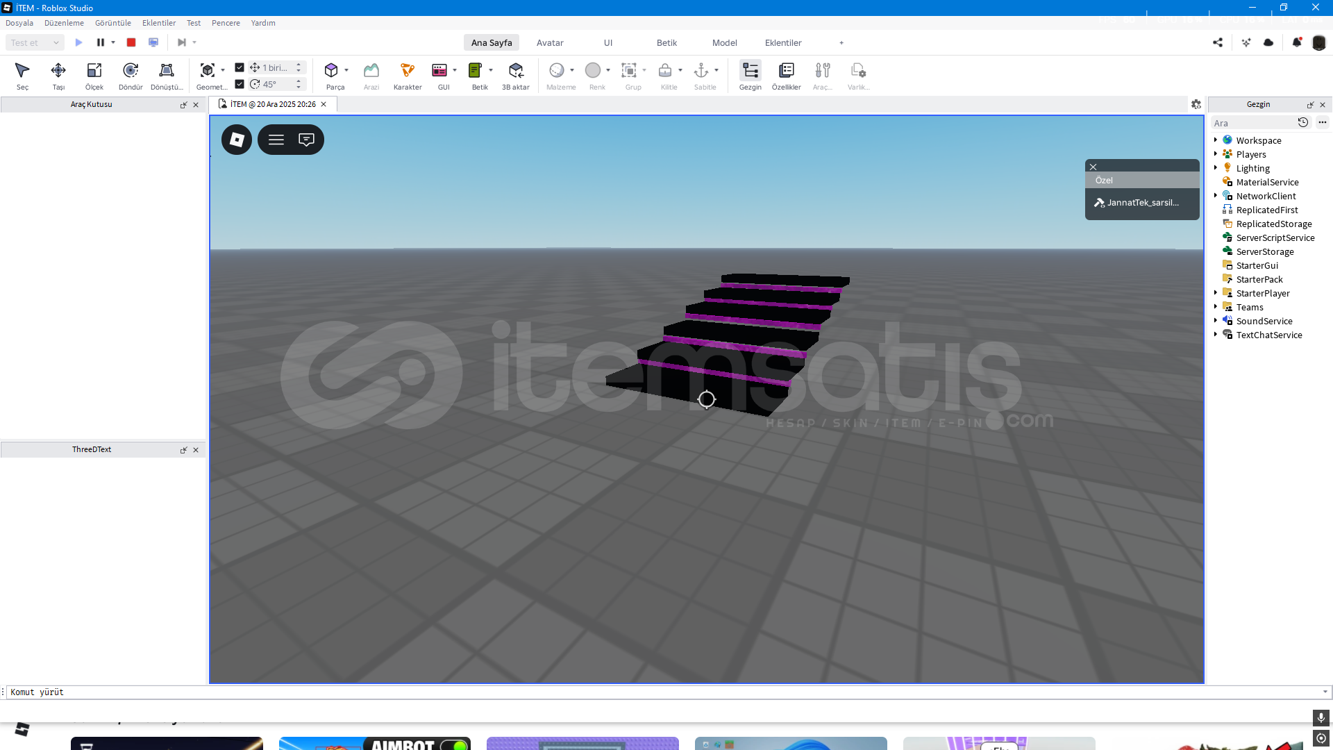Toggle the 45° rotation snap checkbox
The image size is (1333, 750).
240,84
